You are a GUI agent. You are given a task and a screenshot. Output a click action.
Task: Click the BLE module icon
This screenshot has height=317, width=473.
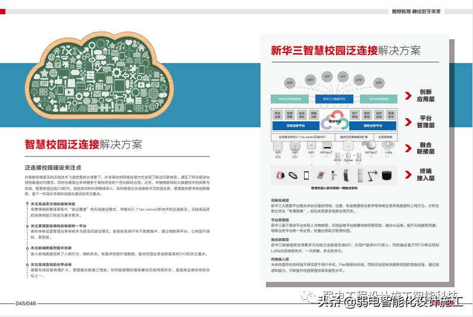(x=359, y=156)
